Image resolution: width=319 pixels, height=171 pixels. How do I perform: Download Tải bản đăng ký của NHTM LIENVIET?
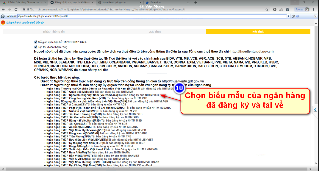[x=130, y=140]
